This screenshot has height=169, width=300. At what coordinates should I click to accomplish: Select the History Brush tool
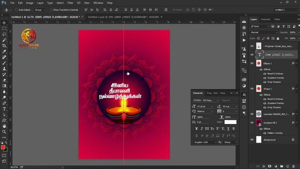pyautogui.click(x=4, y=74)
